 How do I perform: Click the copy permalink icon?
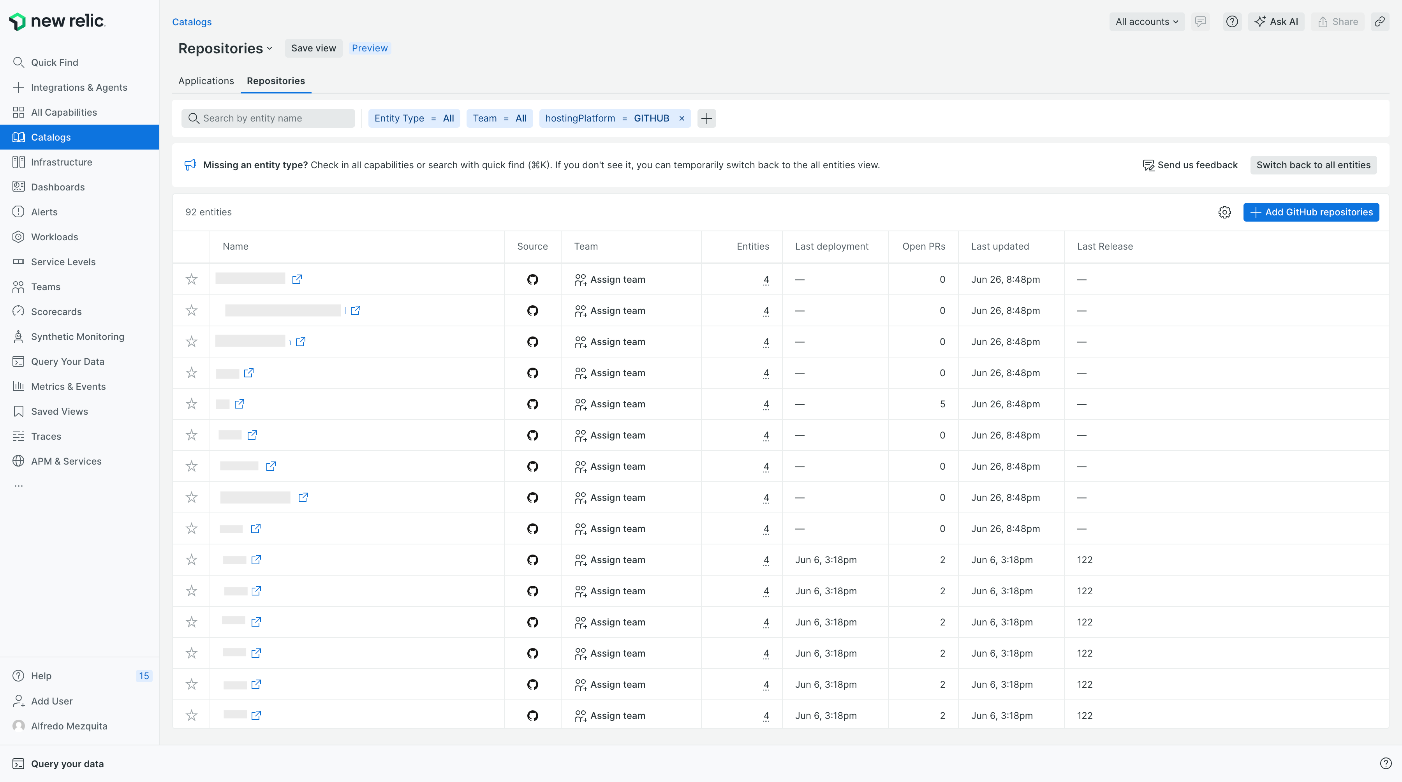point(1379,22)
